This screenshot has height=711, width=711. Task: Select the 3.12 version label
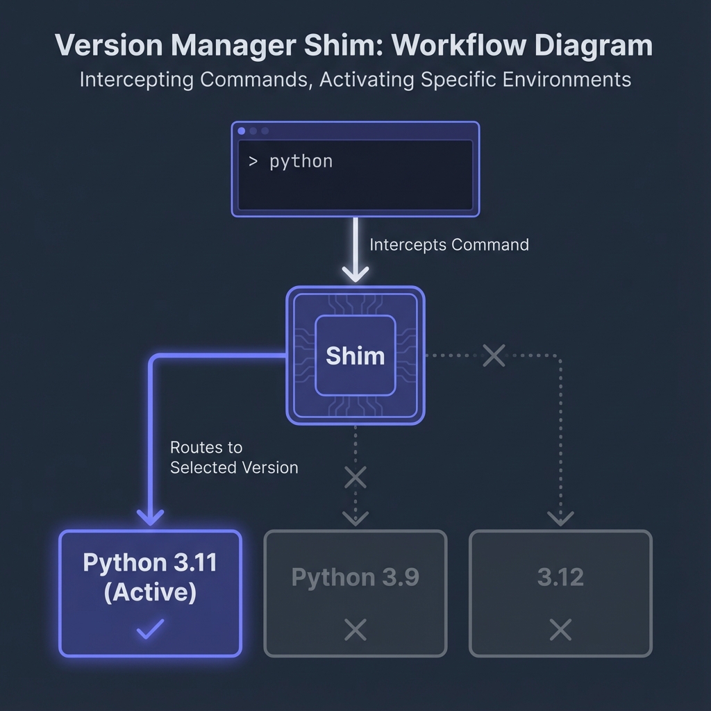point(560,577)
